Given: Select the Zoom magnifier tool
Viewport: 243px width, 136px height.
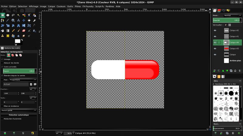Looking at the screenshot, I should (x=13, y=20).
